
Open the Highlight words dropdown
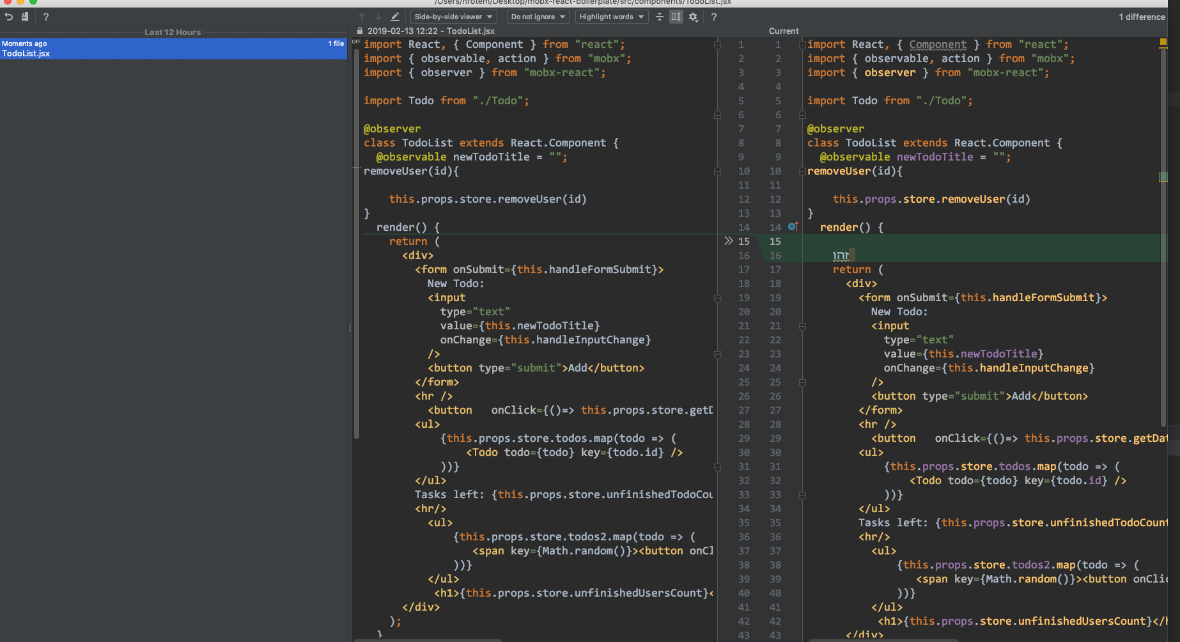pos(611,17)
